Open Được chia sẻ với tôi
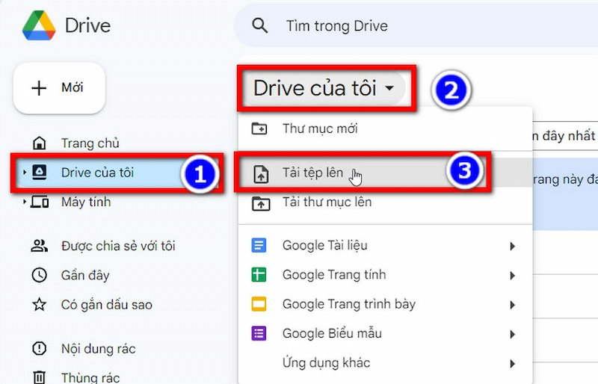 118,246
